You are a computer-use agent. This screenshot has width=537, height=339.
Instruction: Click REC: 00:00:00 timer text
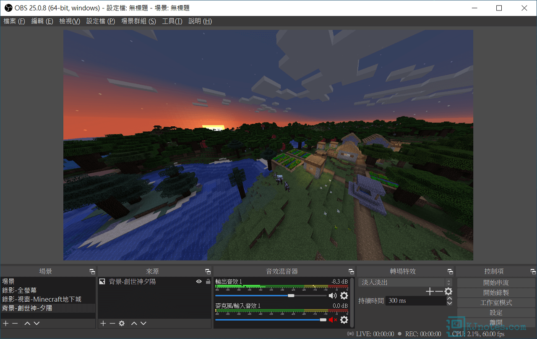(x=423, y=334)
